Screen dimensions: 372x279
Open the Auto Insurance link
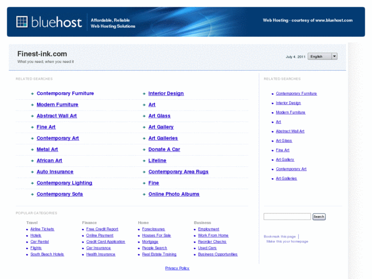[x=55, y=171]
